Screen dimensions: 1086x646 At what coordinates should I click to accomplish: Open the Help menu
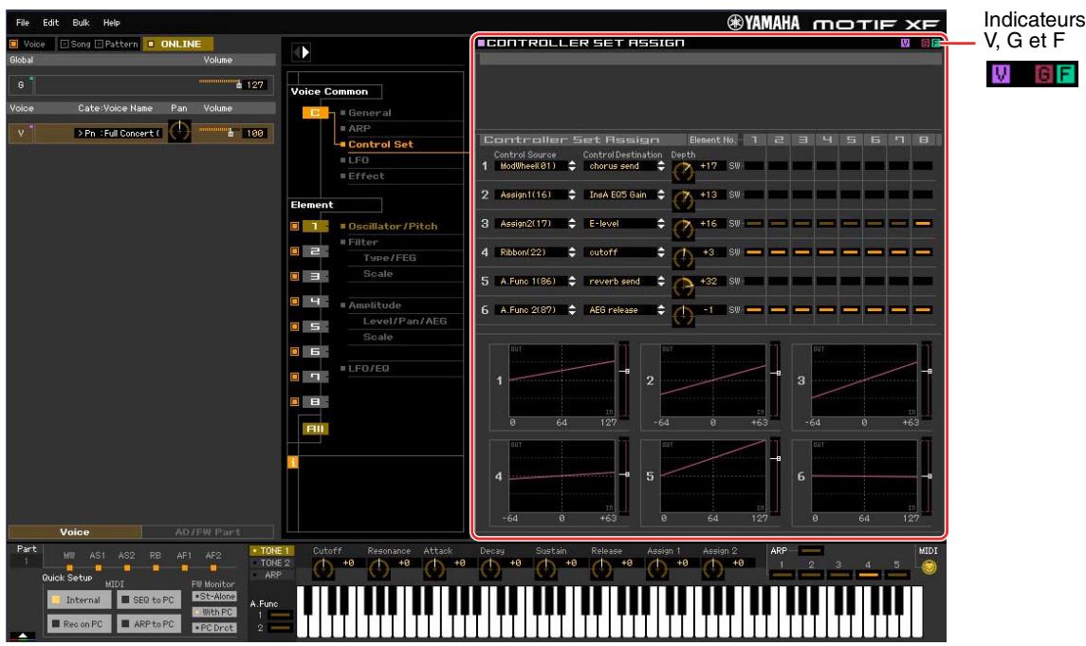(x=112, y=23)
